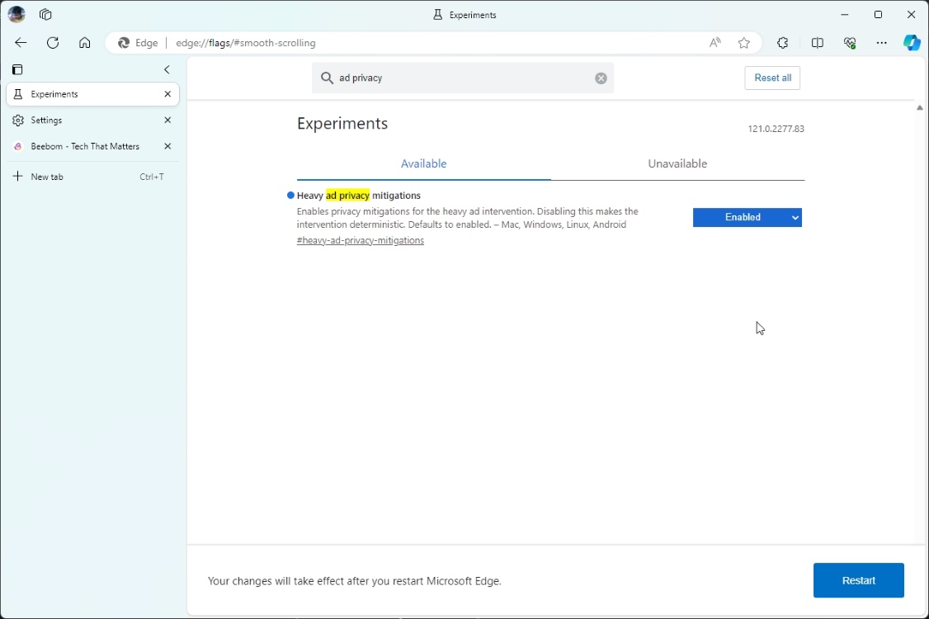This screenshot has height=619, width=929.
Task: Open the heavy-ad-privacy-mitigations flag link
Action: click(361, 240)
